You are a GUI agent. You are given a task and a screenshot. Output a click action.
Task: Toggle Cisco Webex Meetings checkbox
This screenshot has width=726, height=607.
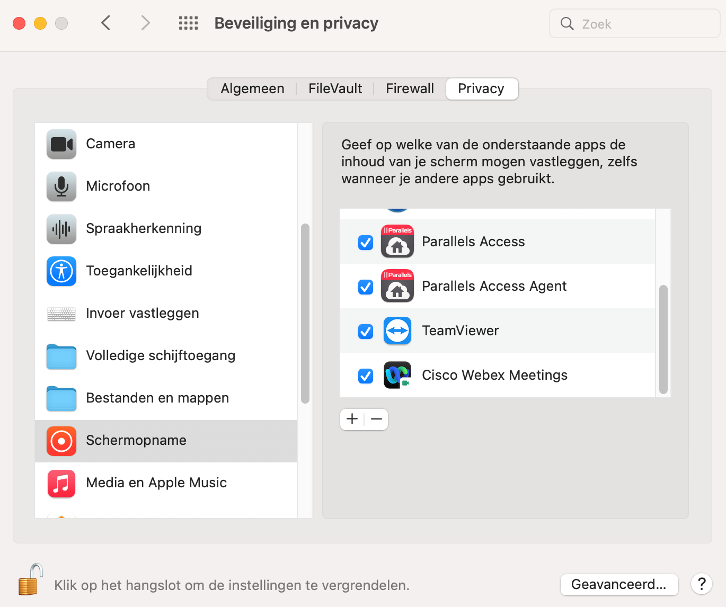pyautogui.click(x=366, y=376)
